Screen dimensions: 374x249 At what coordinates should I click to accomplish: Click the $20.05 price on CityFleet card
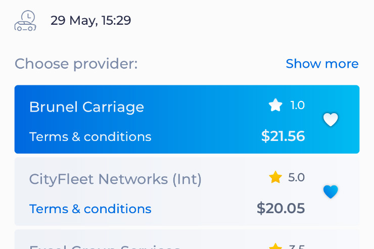point(280,208)
